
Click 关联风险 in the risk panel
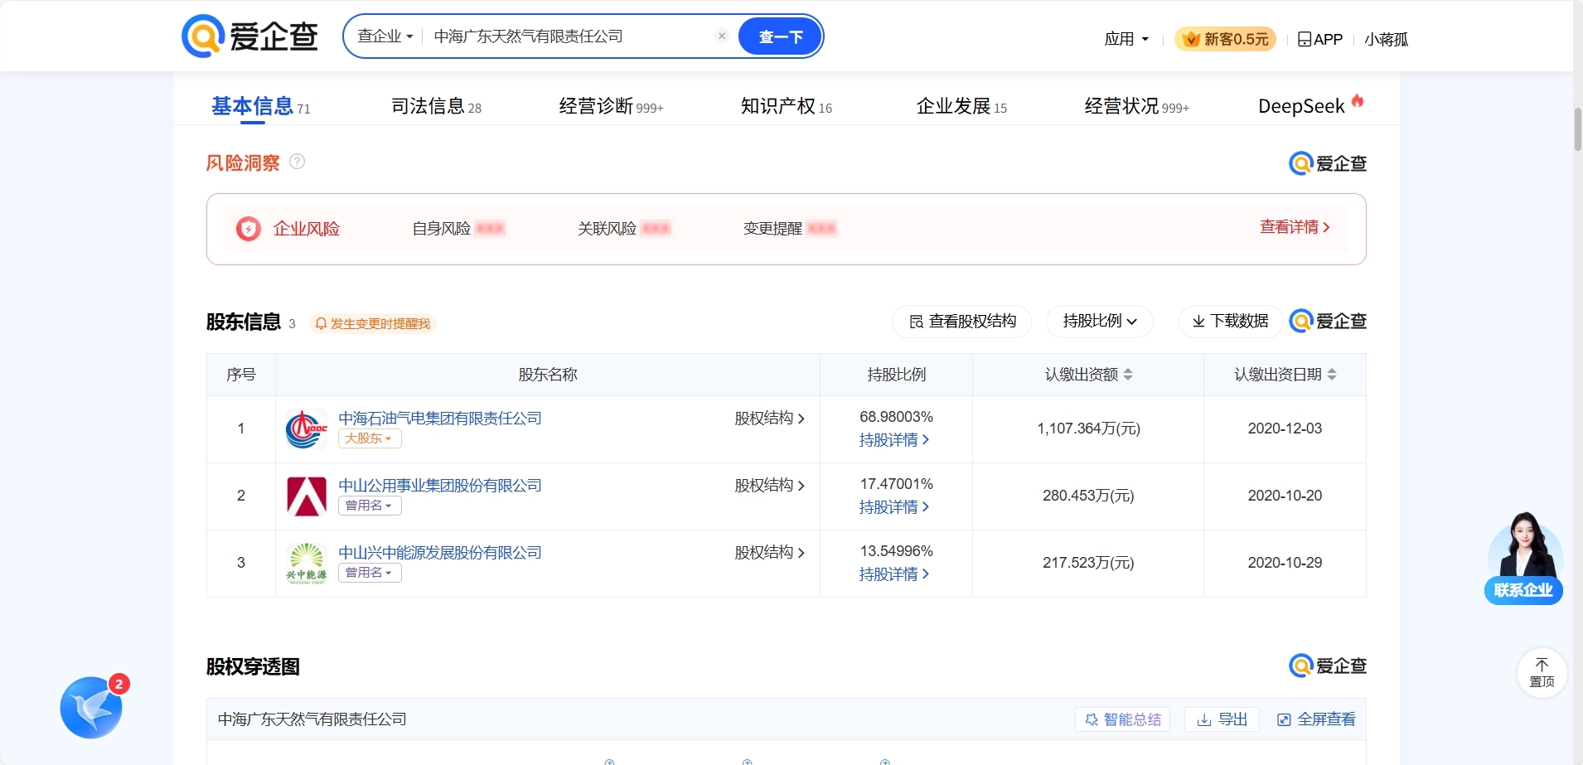pyautogui.click(x=624, y=229)
